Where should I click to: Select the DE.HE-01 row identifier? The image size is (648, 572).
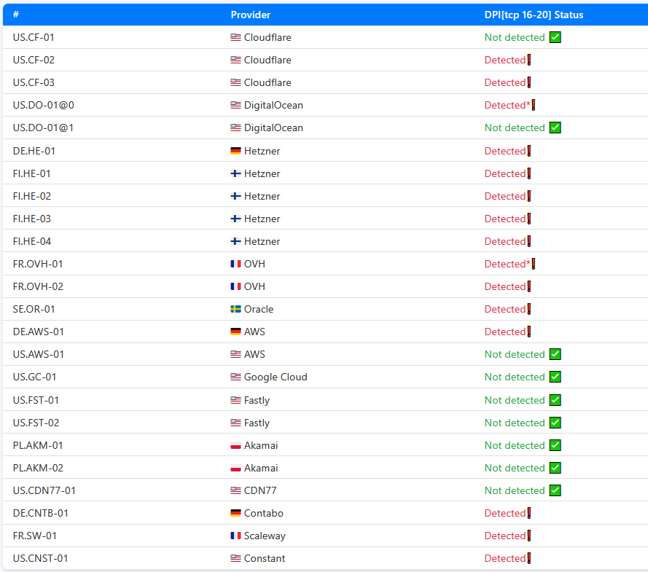click(x=34, y=151)
